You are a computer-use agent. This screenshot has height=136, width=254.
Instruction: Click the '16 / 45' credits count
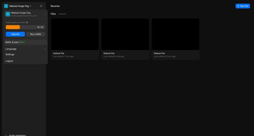click(x=40, y=27)
